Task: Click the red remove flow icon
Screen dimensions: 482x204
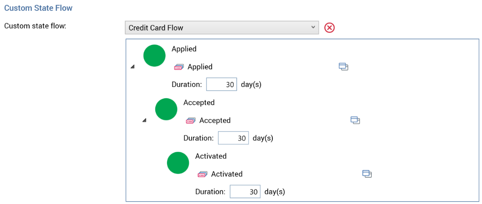Action: pos(329,28)
